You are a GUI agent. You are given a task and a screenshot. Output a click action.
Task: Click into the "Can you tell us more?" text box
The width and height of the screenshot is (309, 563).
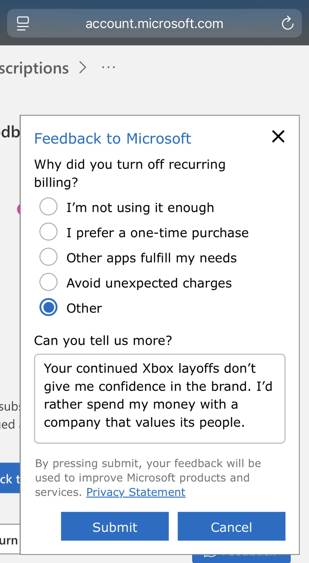[x=160, y=398]
